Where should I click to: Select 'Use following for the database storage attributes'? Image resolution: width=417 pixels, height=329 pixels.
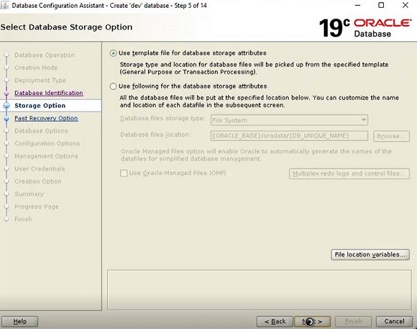point(113,86)
